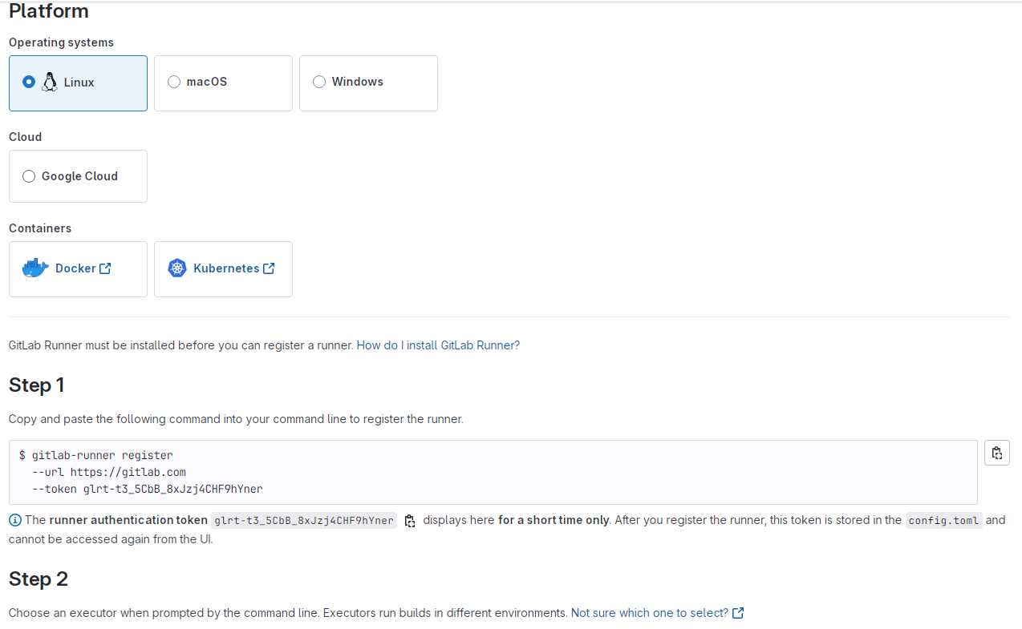Image resolution: width=1022 pixels, height=629 pixels.
Task: Click the config.toml code text
Action: (944, 521)
